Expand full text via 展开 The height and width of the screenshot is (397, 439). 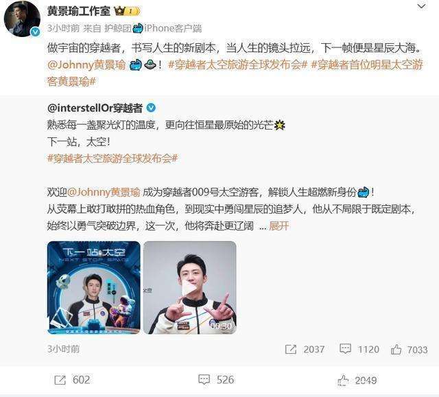tap(278, 226)
